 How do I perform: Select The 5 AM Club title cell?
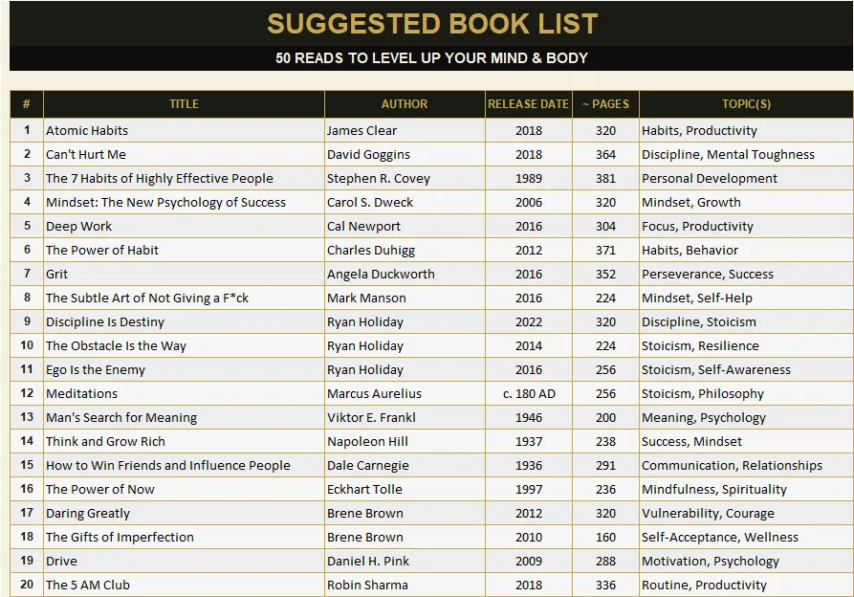click(x=184, y=585)
